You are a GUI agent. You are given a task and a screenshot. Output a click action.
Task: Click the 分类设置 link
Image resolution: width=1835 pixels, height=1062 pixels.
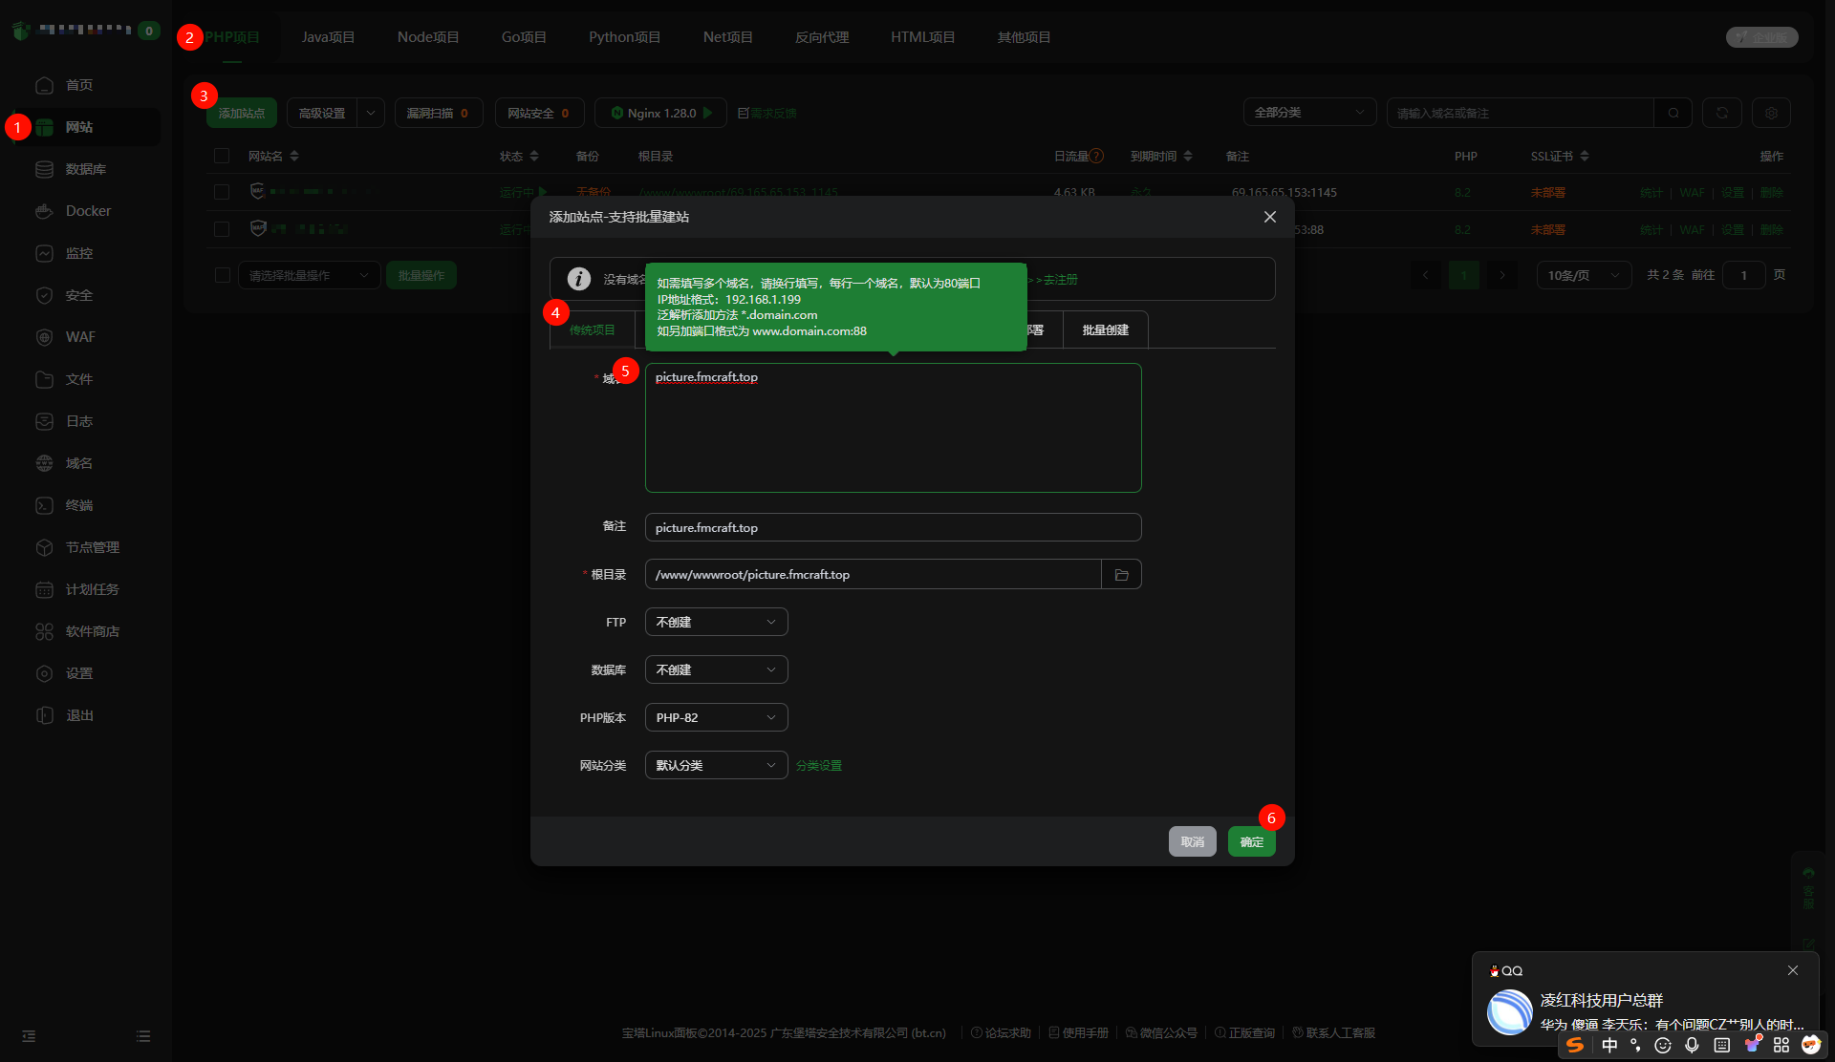click(818, 766)
